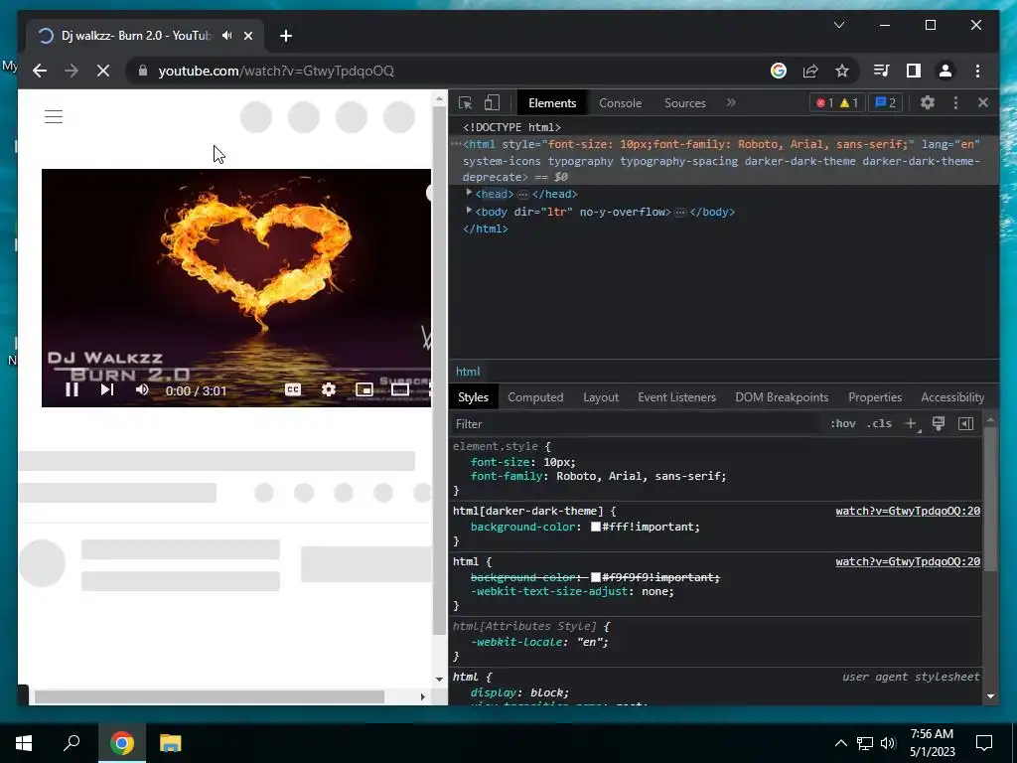Switch player to miniplayer mode
The height and width of the screenshot is (763, 1017).
364,389
